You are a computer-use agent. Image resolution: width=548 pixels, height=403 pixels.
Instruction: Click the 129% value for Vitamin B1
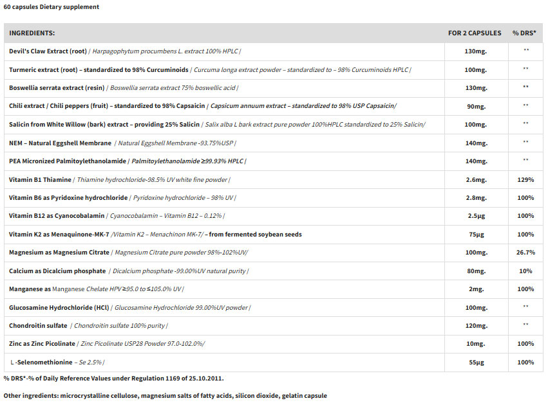(x=525, y=179)
